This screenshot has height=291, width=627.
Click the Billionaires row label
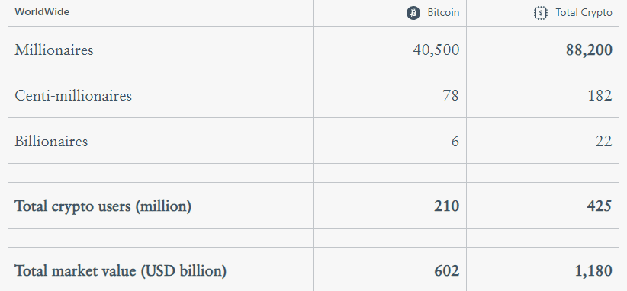tap(51, 141)
